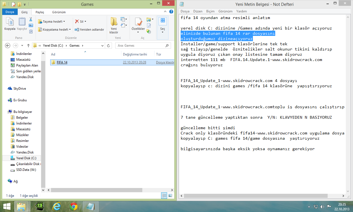Open Notepad's Düzen menu
This screenshot has height=212, width=353.
pos(198,11)
